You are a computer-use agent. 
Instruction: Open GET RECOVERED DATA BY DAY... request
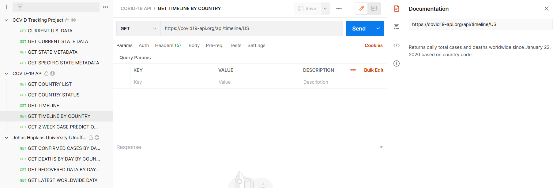pos(64,170)
